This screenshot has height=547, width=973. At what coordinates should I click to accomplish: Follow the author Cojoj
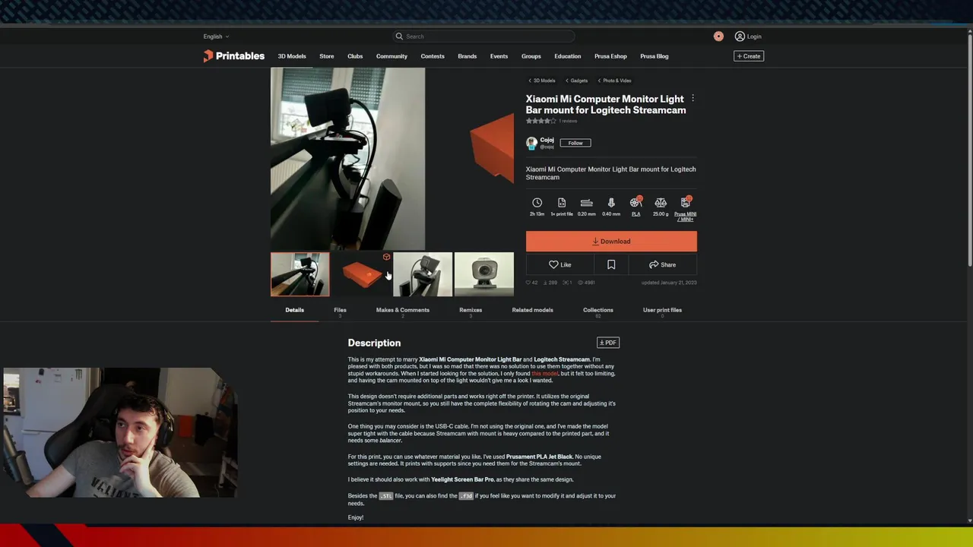(x=575, y=143)
